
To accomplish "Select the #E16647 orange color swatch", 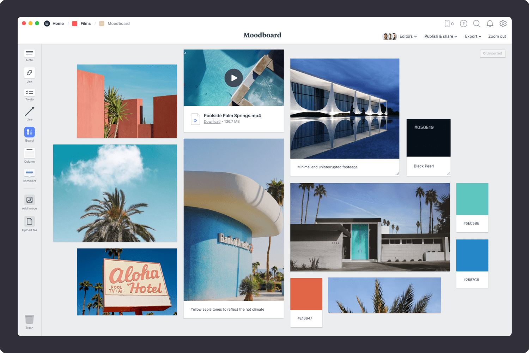I will coord(306,294).
